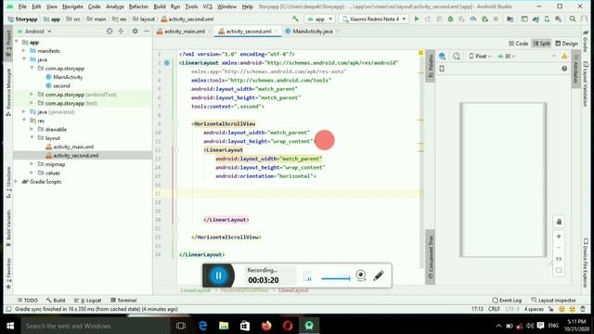Open File Explorer from taskbar
Screen dimensions: 594x334
click(x=224, y=326)
